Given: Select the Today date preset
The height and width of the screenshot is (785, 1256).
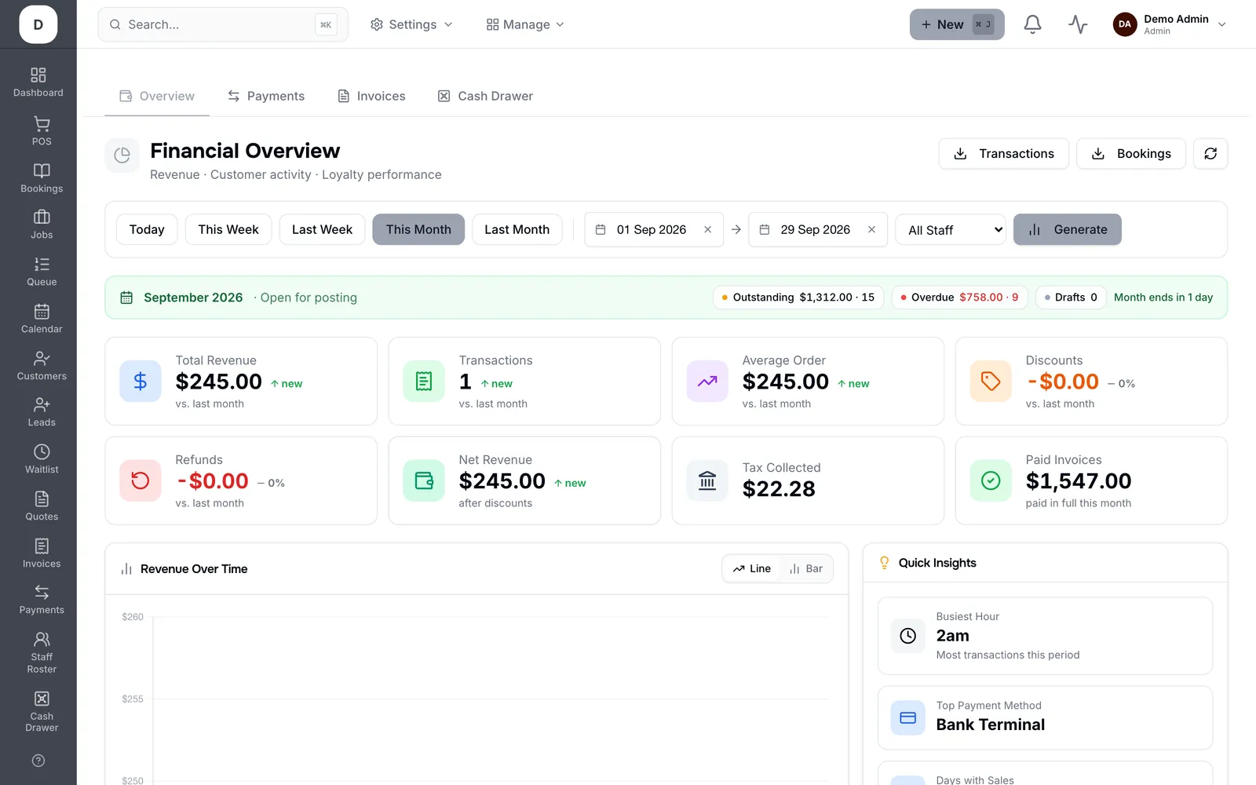Looking at the screenshot, I should point(147,229).
